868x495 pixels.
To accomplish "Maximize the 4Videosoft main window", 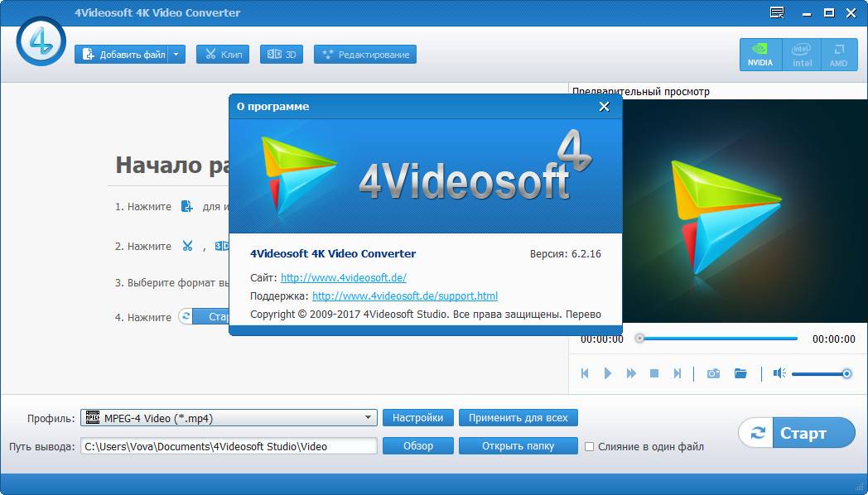I will coord(829,12).
